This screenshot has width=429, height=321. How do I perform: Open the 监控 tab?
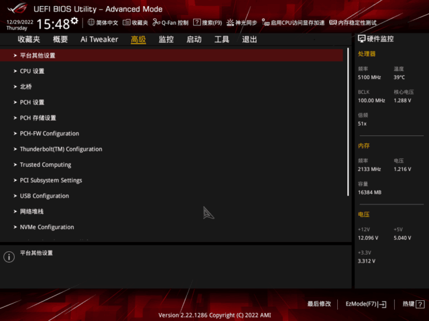pos(166,40)
